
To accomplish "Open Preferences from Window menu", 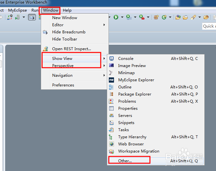I will [74, 85].
